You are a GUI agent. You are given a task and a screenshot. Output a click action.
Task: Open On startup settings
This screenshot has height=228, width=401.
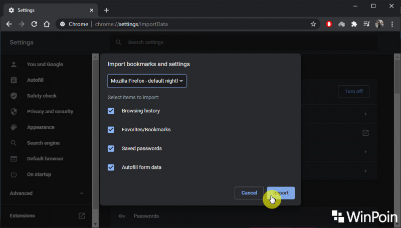click(x=39, y=174)
